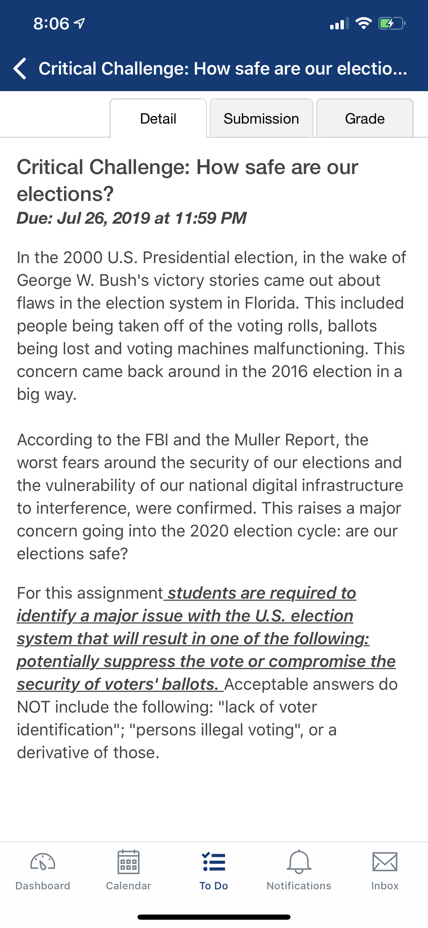The height and width of the screenshot is (928, 428).
Task: Select the To Do checklist icon
Action: [x=214, y=862]
